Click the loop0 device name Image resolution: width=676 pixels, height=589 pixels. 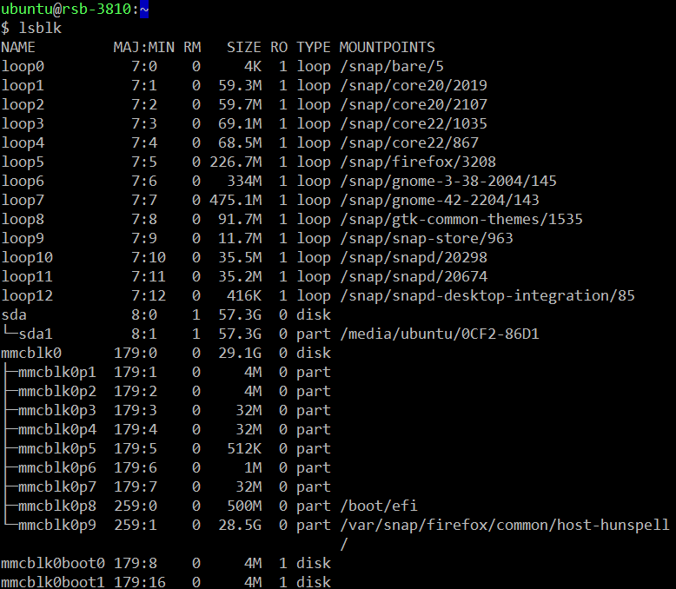click(x=23, y=66)
